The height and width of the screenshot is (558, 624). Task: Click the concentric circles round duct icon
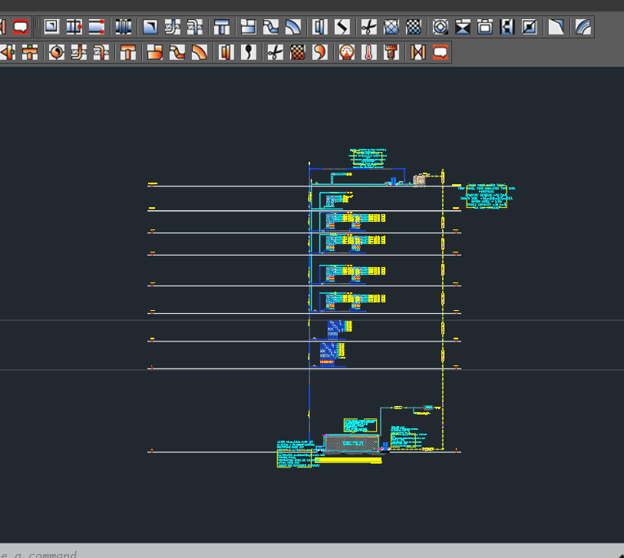(440, 27)
